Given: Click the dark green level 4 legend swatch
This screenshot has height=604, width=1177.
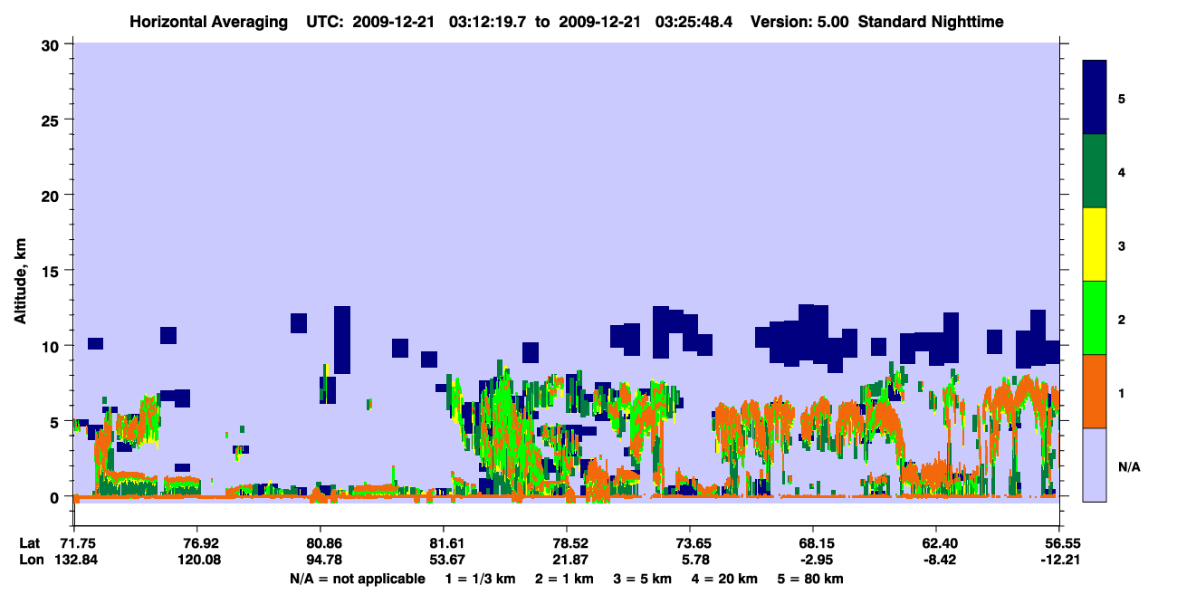Looking at the screenshot, I should [1095, 171].
